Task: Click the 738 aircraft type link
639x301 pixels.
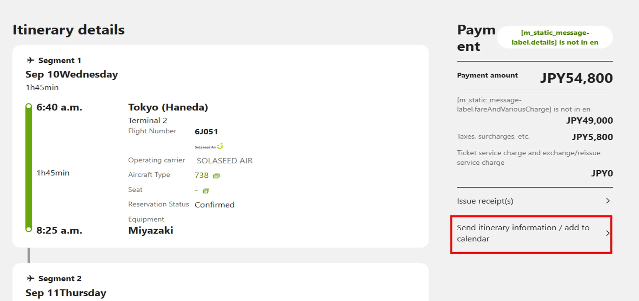Action: (202, 175)
